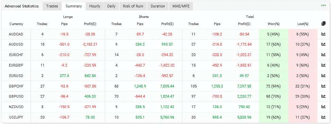Click the copy icon in table header
Screen dimensions: 331x124
[323, 24]
